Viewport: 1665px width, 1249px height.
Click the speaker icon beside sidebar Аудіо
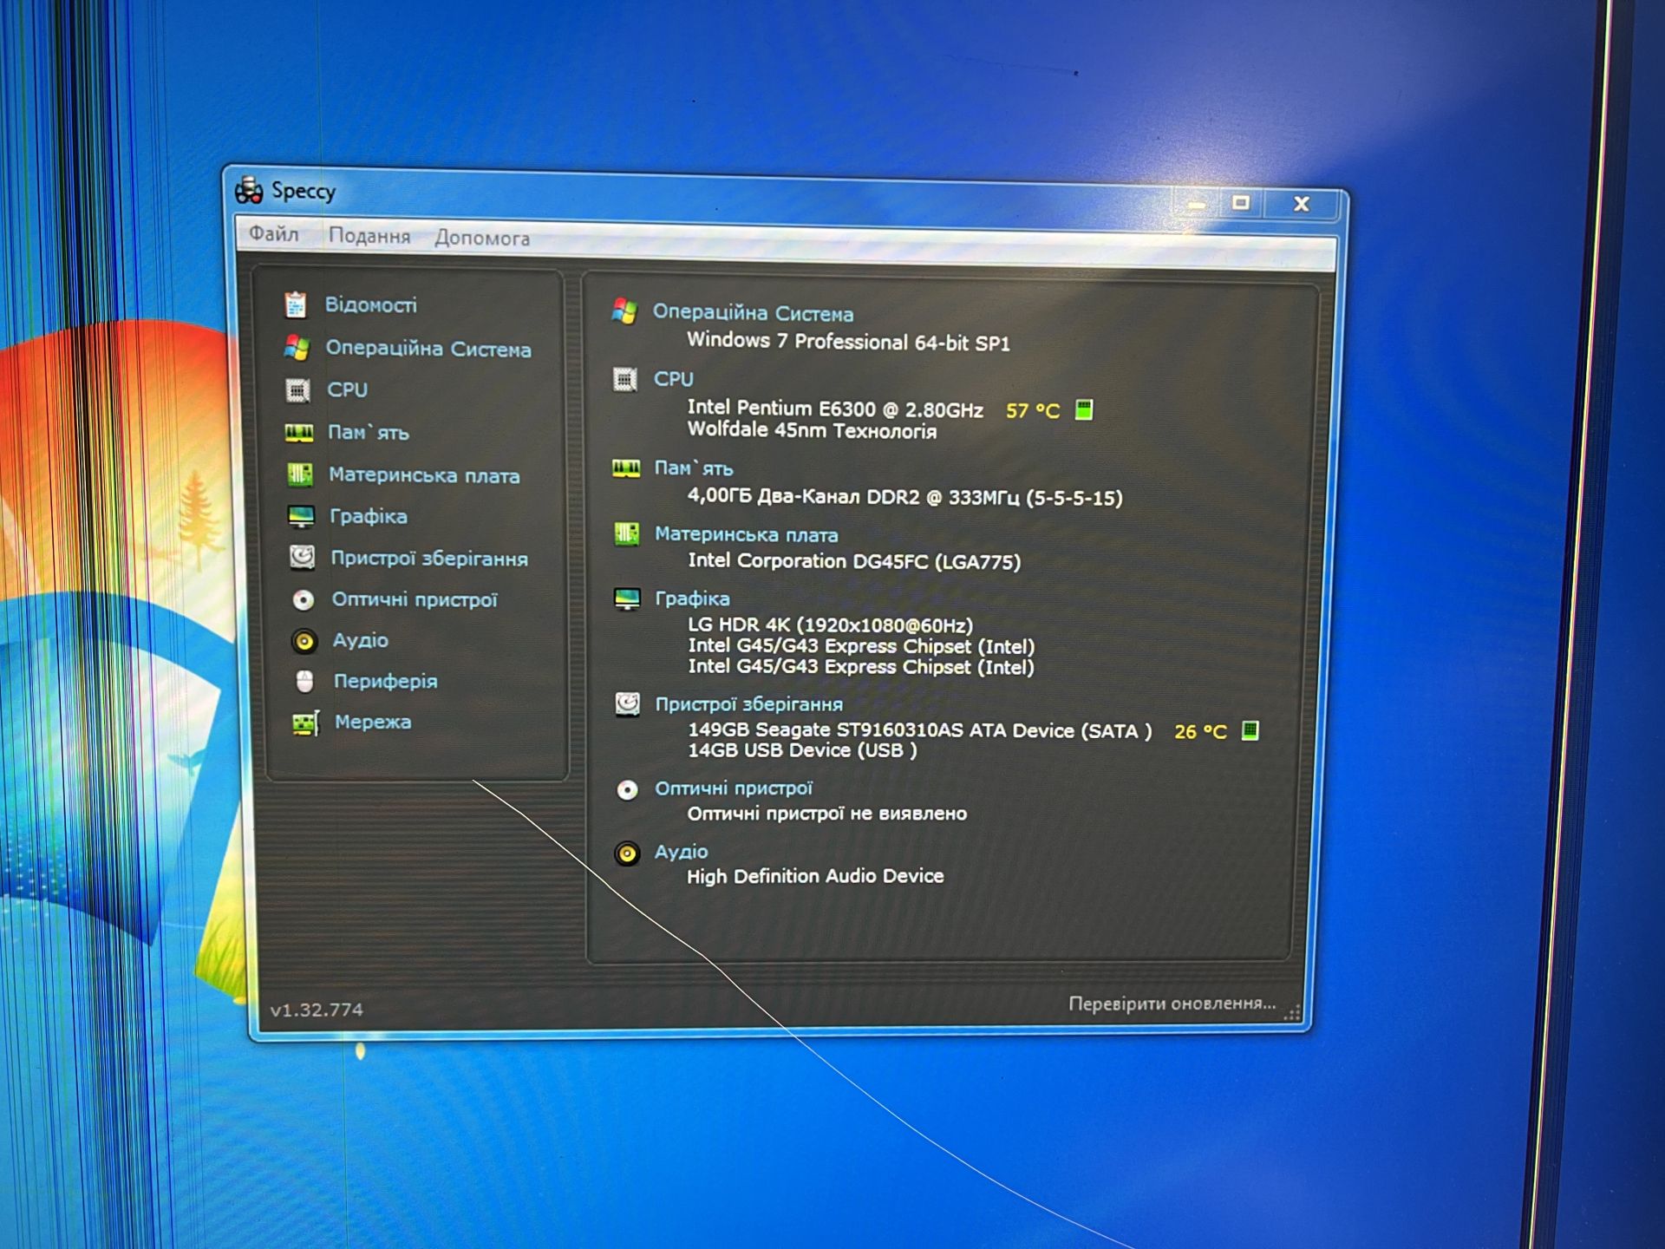point(304,641)
